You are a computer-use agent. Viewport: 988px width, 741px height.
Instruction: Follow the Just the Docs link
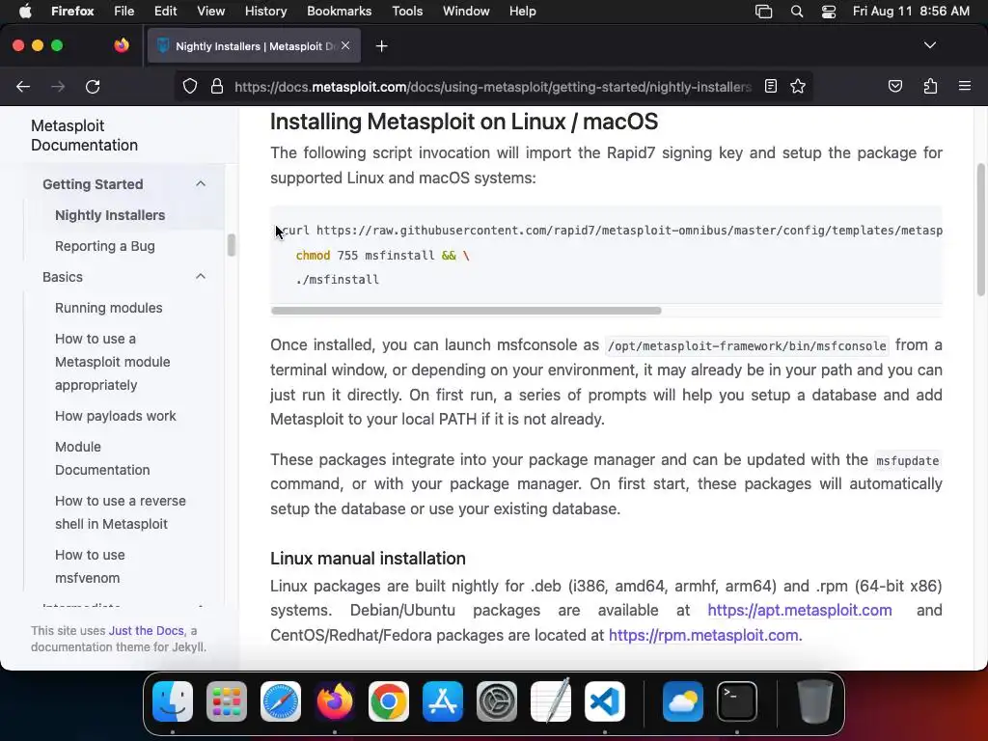147,631
